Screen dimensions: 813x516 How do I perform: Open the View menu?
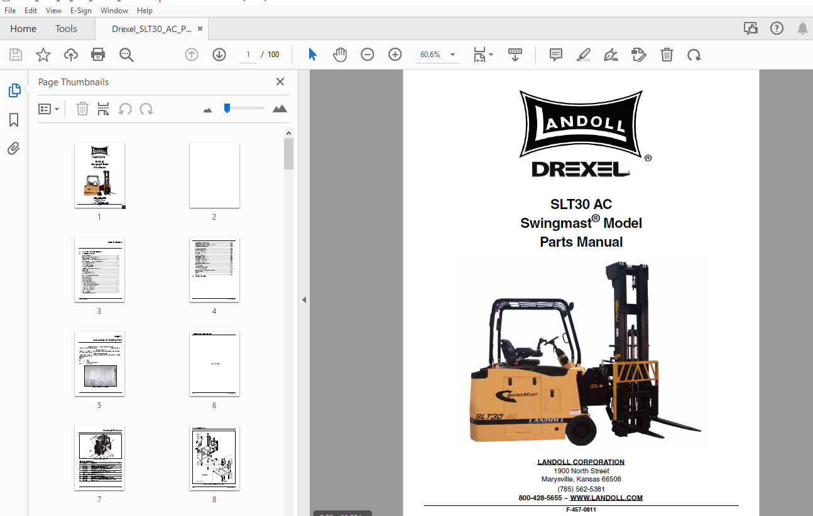click(x=54, y=11)
